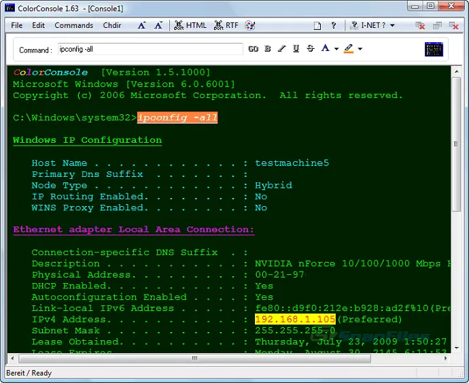The image size is (469, 383).
Task: Click the testmachine5 host name value
Action: coord(292,163)
